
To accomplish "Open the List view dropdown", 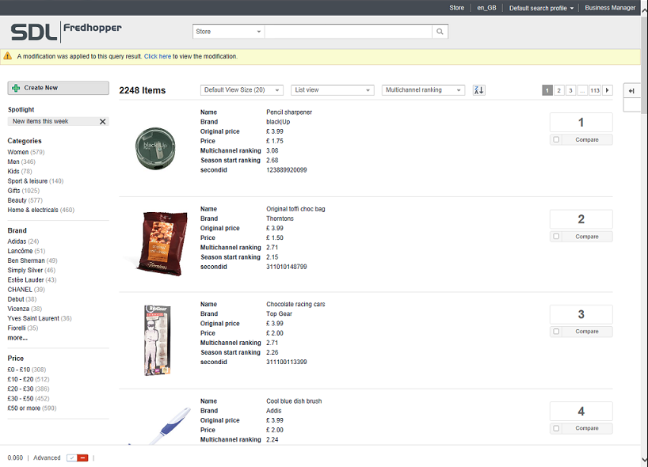I will [333, 90].
